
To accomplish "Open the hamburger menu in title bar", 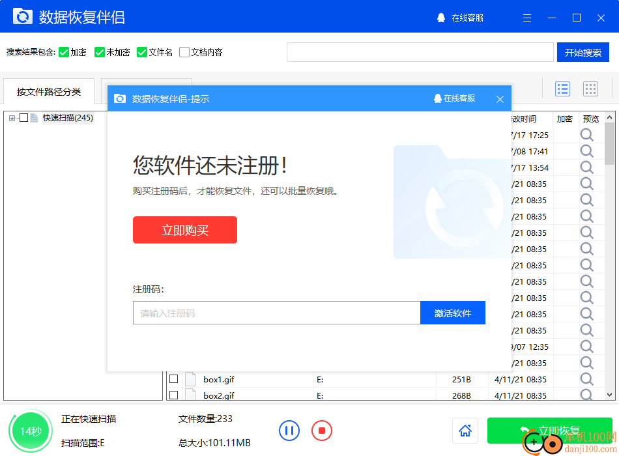I will coord(527,18).
